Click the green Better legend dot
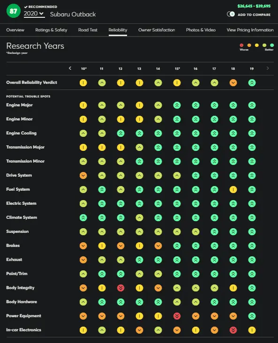Screen dimensions: 278x343 pyautogui.click(x=272, y=45)
